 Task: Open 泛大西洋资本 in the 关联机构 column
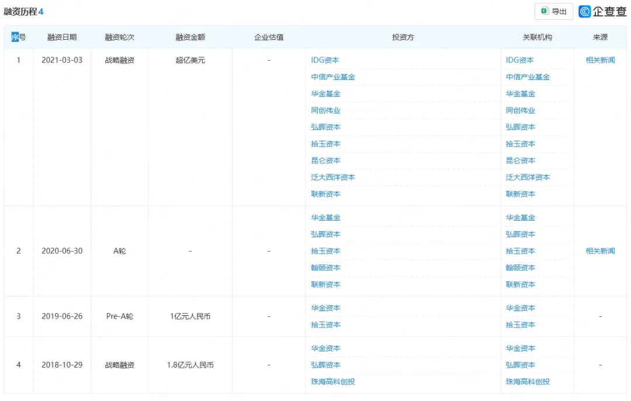click(528, 177)
